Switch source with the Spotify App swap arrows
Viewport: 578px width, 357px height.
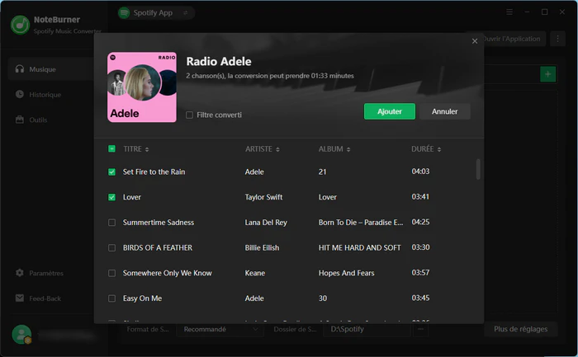186,13
